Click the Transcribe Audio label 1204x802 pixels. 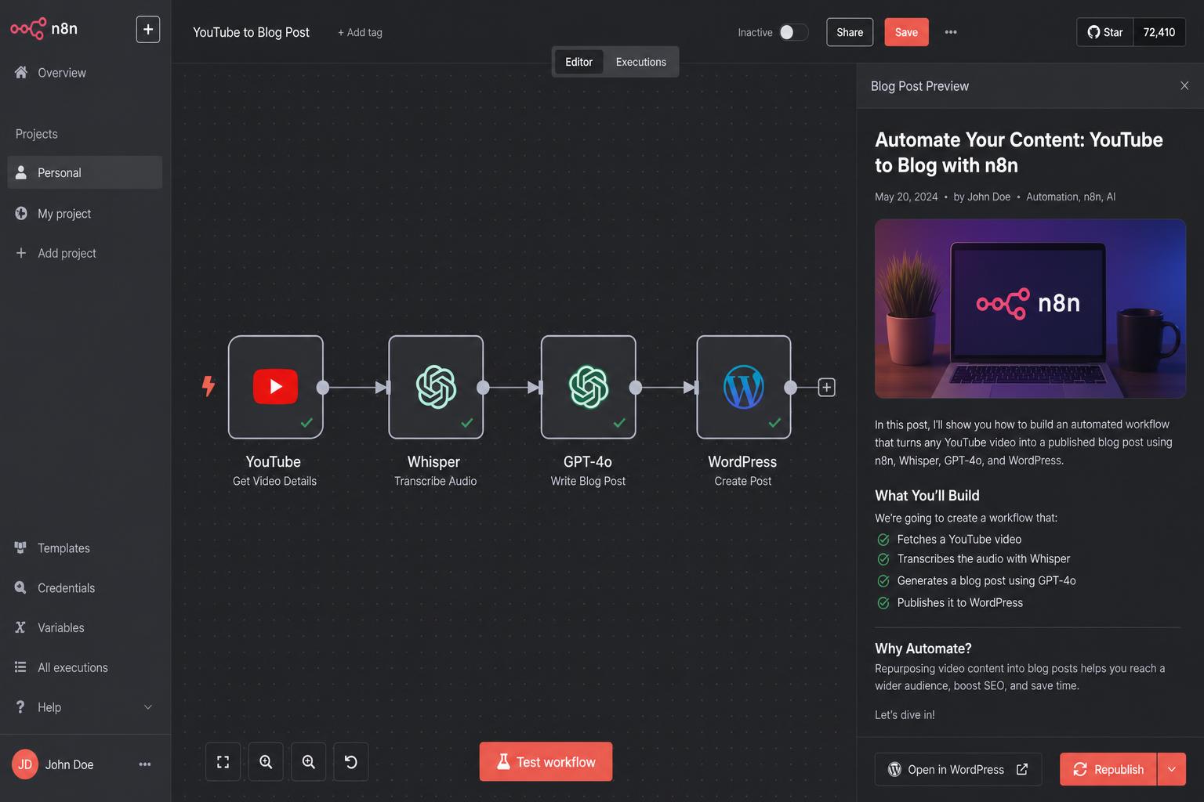[436, 481]
